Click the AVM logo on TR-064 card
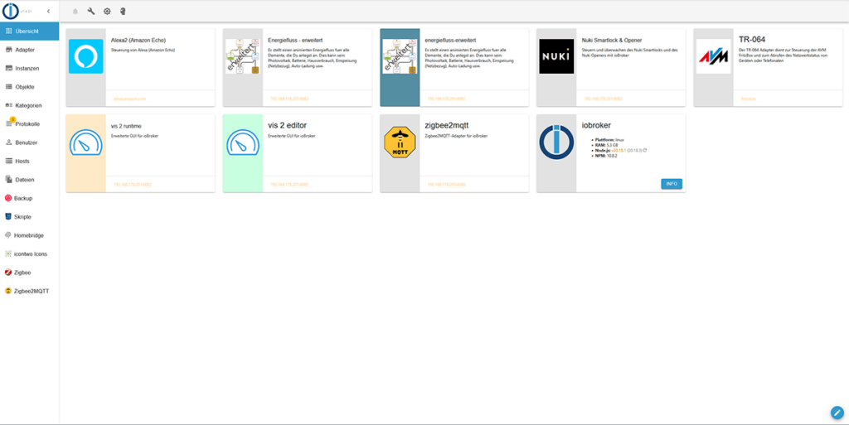Screen dimensions: 849x425 (x=714, y=56)
